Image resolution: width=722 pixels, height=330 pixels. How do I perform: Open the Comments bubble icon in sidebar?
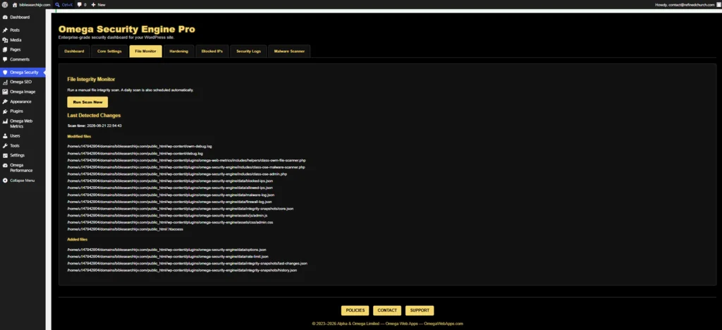click(x=5, y=60)
